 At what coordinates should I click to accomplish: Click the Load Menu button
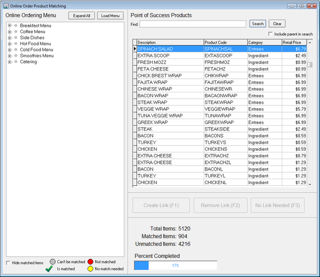click(x=110, y=16)
